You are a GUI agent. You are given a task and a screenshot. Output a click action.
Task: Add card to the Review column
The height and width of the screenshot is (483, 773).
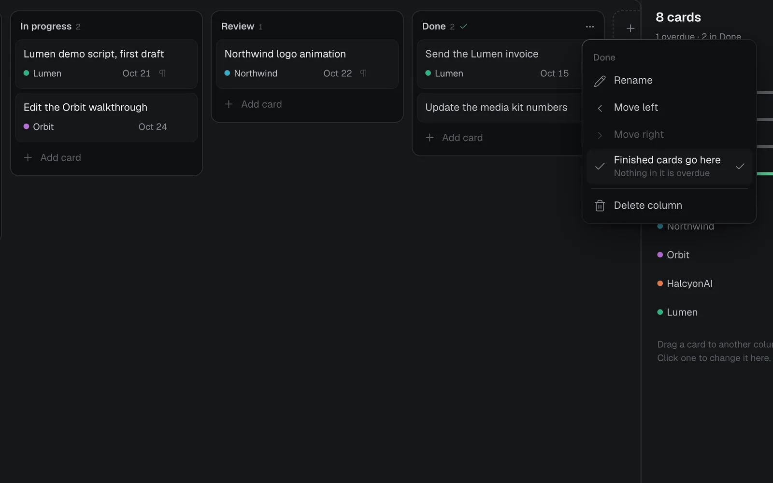coord(307,104)
